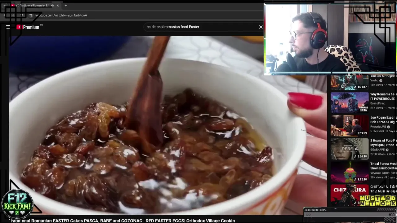Select the youtube.com URL address bar
The width and height of the screenshot is (397, 223).
61,15
